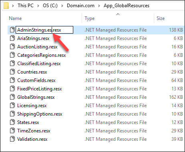Expand the chevron after Domain.com
This screenshot has width=185, height=152.
[x=99, y=6]
